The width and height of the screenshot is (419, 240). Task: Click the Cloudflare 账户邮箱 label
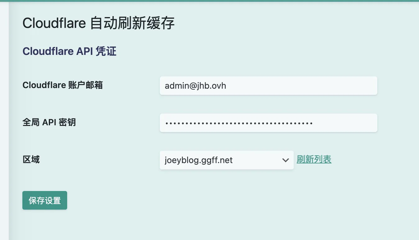(62, 85)
